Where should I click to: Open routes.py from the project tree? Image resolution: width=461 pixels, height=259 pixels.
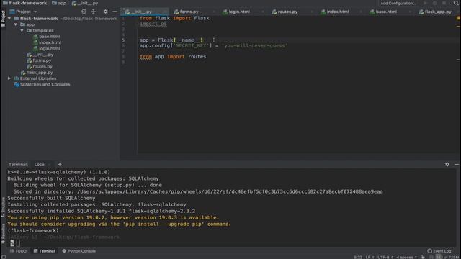pos(40,67)
